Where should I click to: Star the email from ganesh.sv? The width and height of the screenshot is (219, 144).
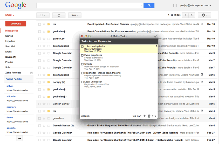[x=44, y=39]
